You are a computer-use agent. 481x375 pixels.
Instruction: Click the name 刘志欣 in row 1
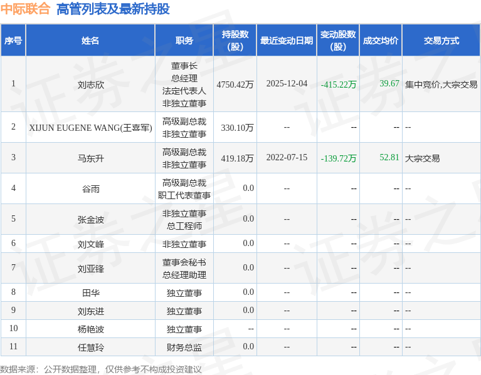click(90, 85)
